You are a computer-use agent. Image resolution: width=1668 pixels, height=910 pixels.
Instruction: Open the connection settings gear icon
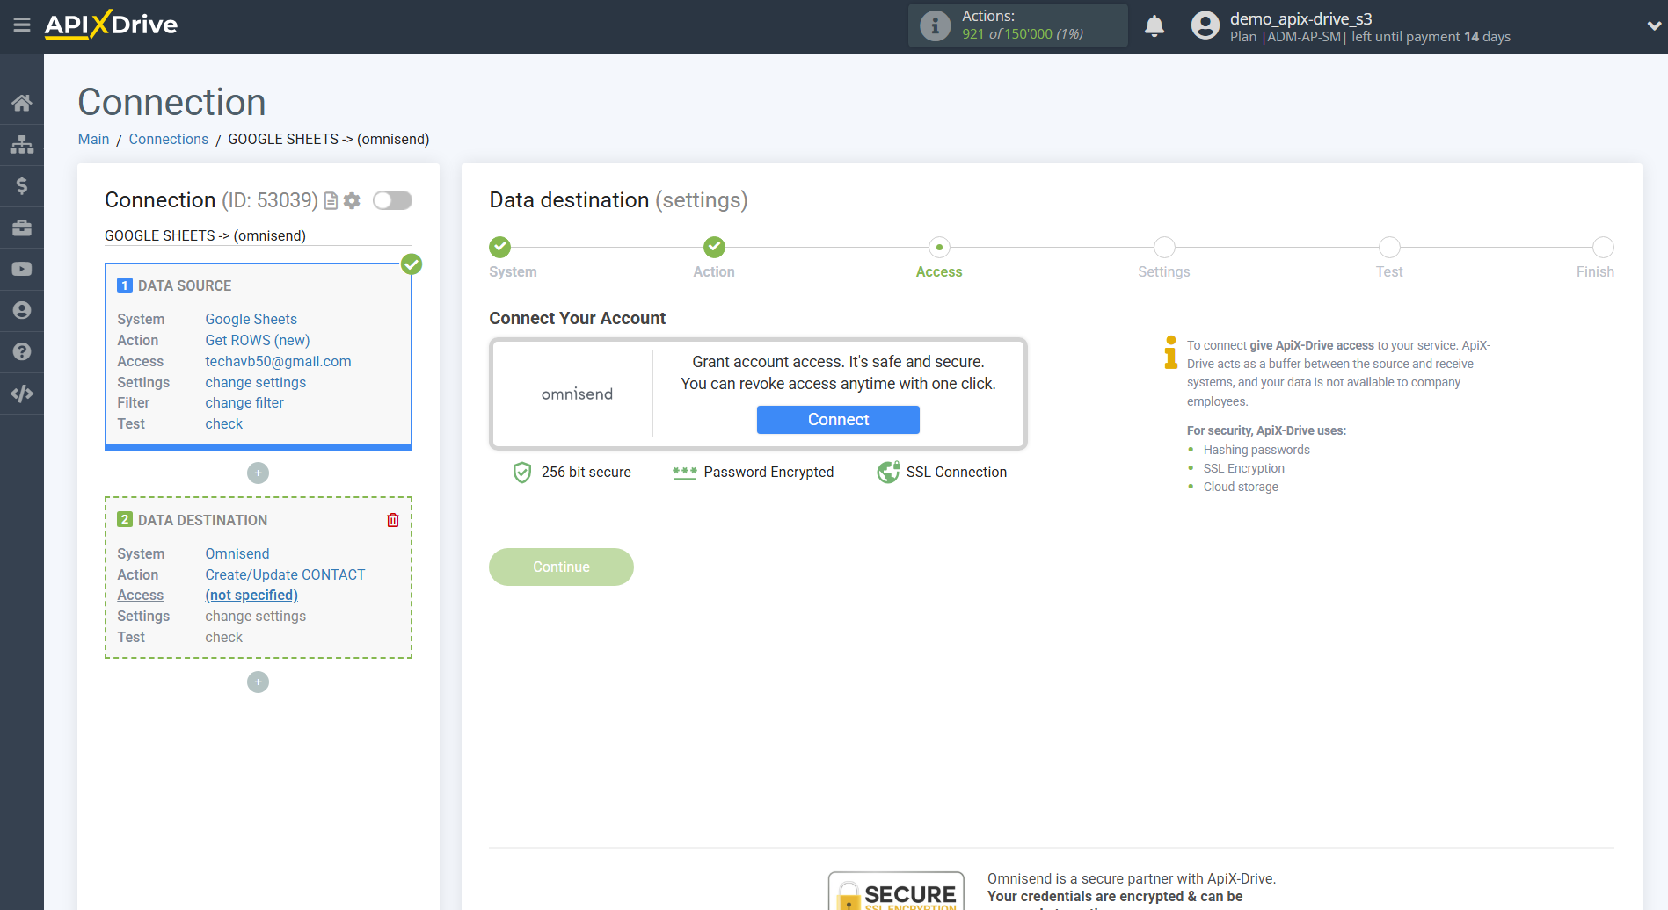tap(352, 200)
